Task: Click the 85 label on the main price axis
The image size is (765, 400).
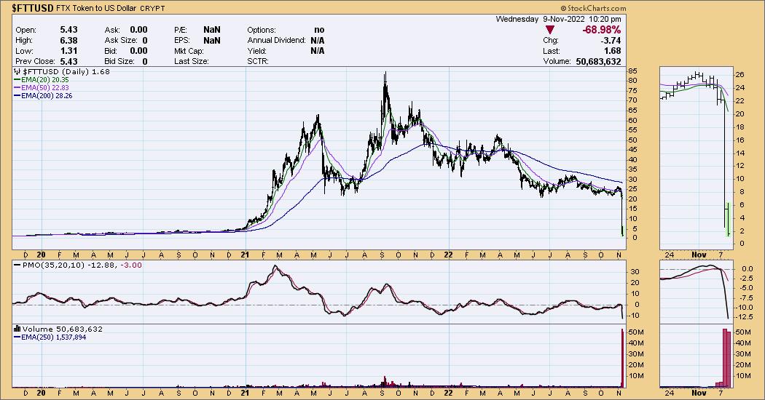Action: 632,71
